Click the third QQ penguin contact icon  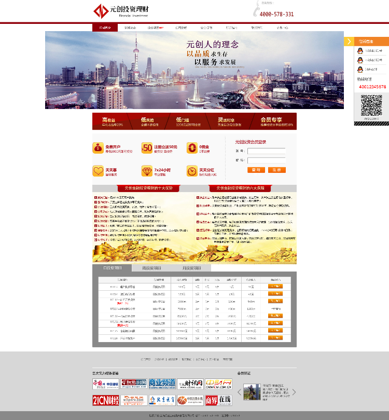(360, 70)
